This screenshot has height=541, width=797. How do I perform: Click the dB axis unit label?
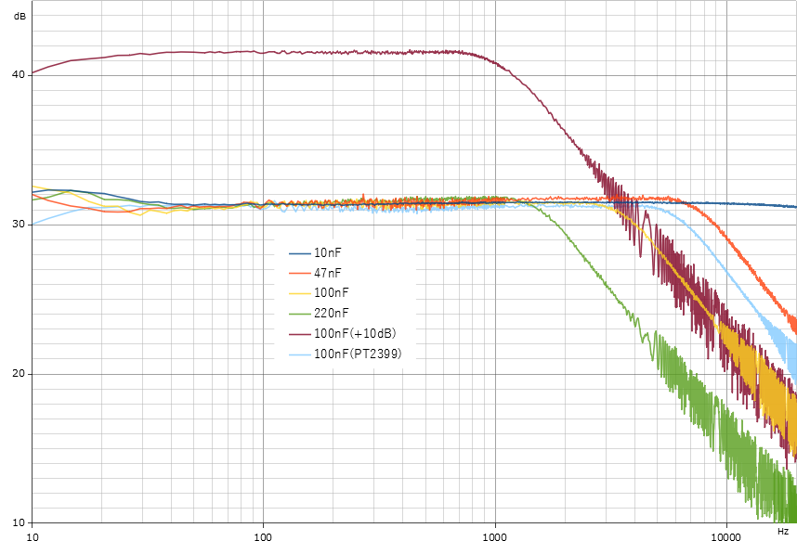click(x=20, y=17)
